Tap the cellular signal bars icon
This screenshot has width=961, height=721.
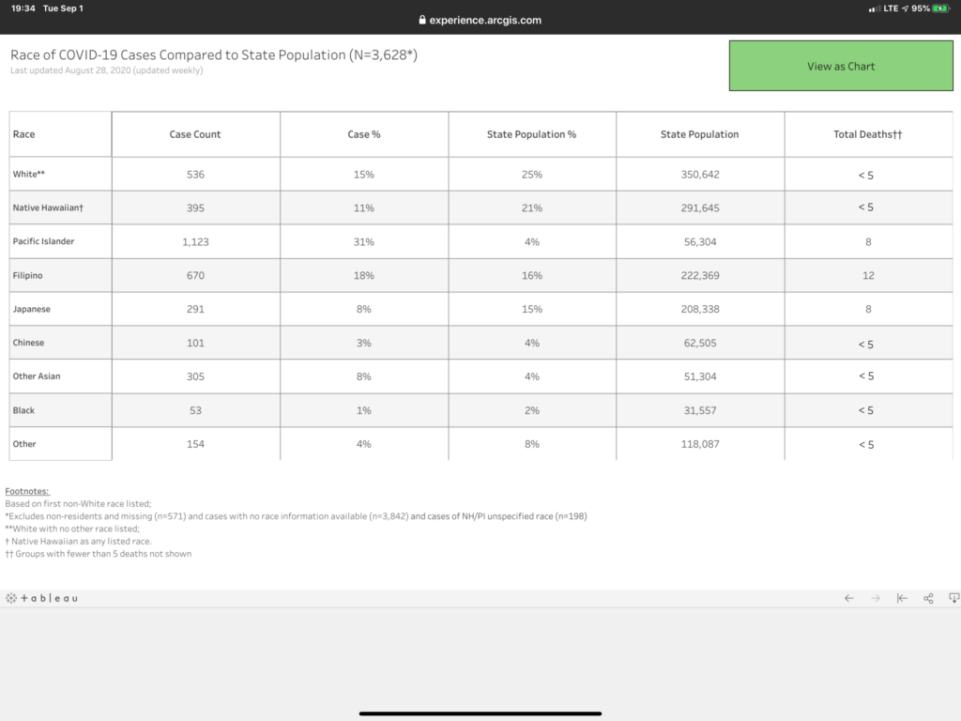click(875, 8)
